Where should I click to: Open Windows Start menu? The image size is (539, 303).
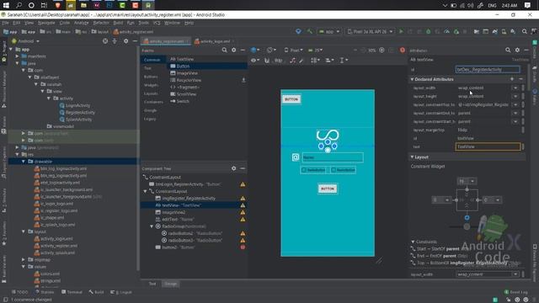coord(6,5)
